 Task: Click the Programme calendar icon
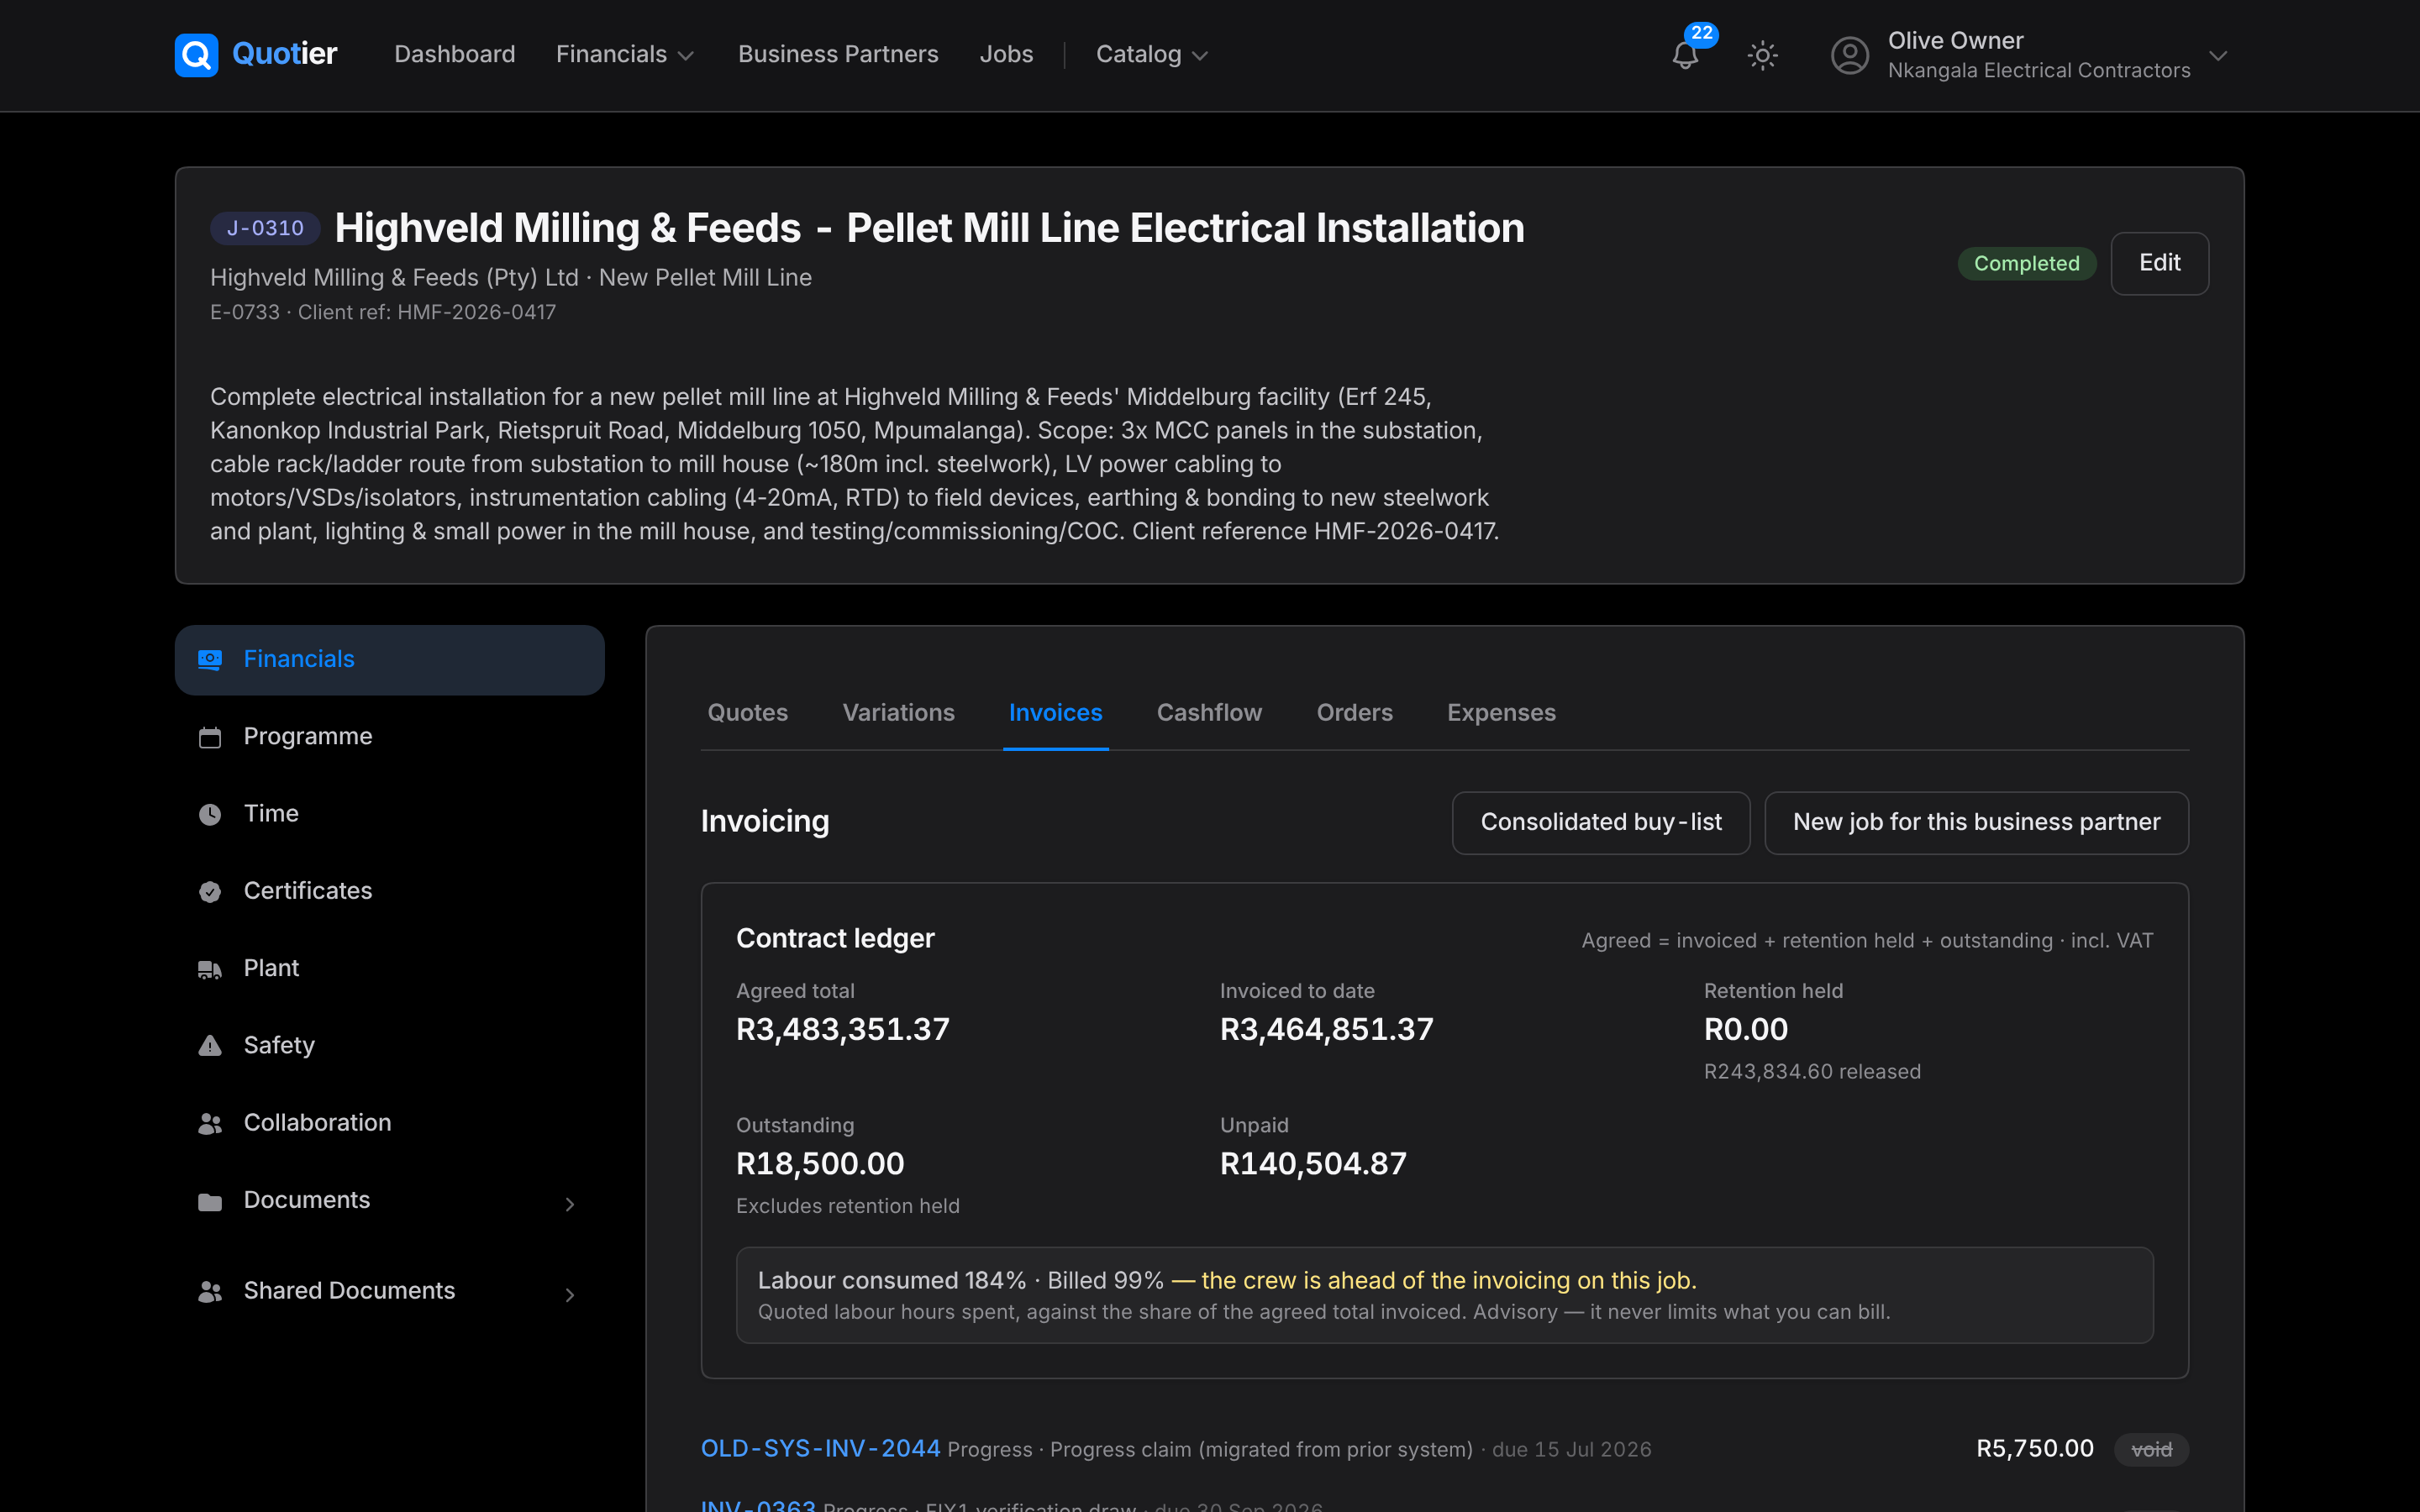pos(210,737)
